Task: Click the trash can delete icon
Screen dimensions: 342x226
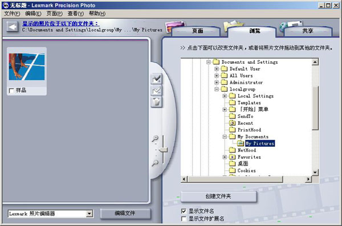Action: (156, 102)
